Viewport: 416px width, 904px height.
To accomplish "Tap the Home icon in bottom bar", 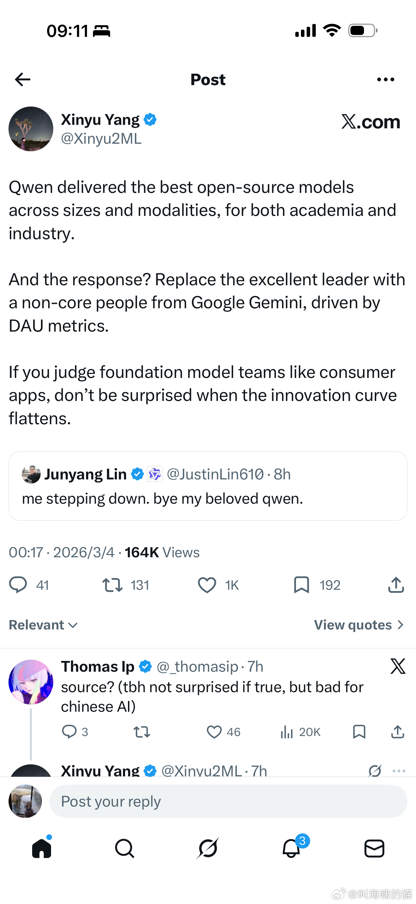I will coord(42,849).
